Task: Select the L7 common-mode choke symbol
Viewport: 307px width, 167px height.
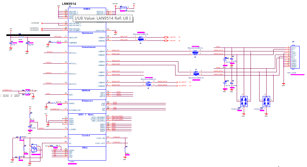Action: 196,73
